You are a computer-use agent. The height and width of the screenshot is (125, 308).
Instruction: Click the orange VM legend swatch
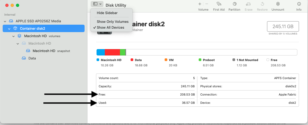click(166, 60)
